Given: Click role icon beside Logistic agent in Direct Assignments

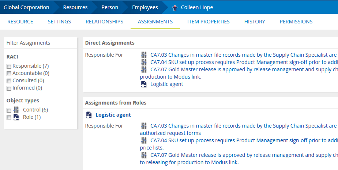Looking at the screenshot, I should (144, 84).
